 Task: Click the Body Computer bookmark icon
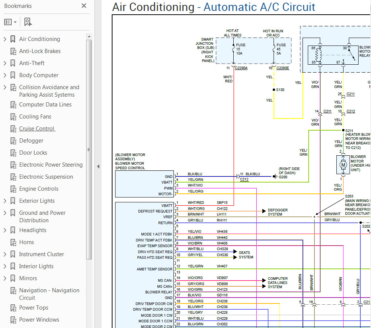[x=13, y=75]
